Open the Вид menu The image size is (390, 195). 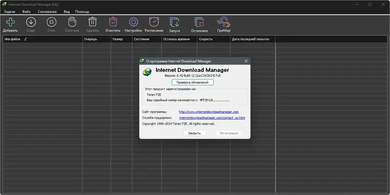coord(66,12)
